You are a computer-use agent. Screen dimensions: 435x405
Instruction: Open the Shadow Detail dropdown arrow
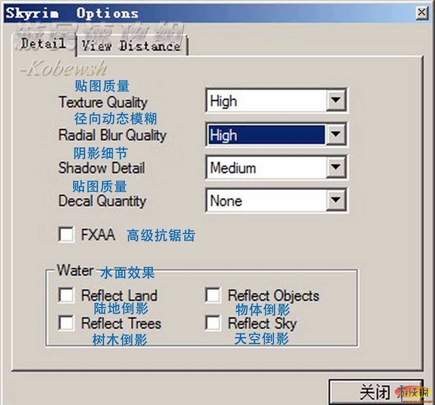pyautogui.click(x=336, y=167)
